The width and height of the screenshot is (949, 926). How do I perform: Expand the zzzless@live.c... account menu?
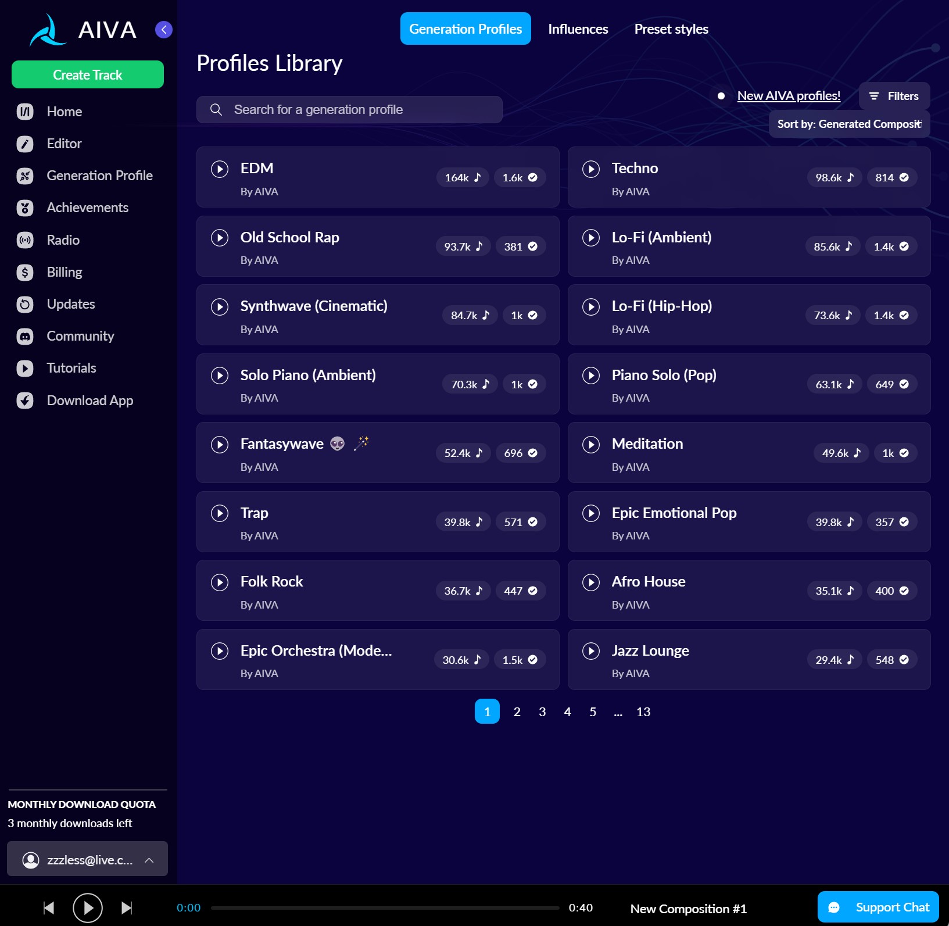[x=87, y=859]
